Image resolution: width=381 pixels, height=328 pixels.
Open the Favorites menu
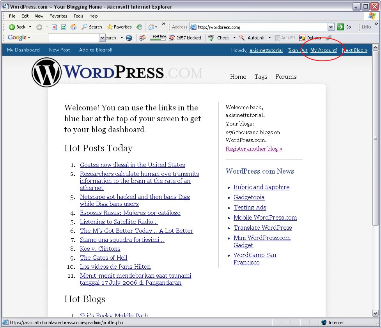pyautogui.click(x=58, y=16)
